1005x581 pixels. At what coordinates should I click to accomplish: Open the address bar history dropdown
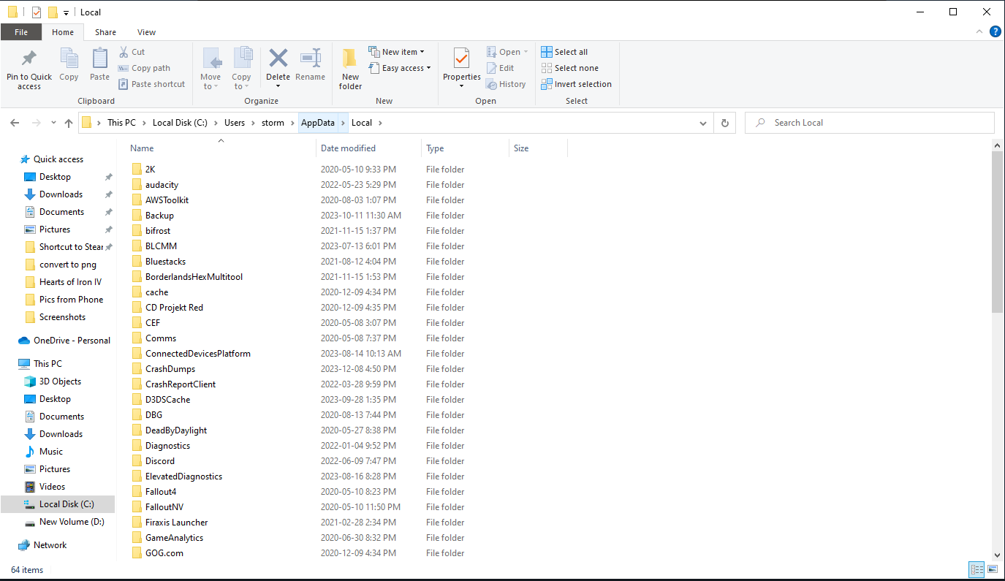point(705,123)
